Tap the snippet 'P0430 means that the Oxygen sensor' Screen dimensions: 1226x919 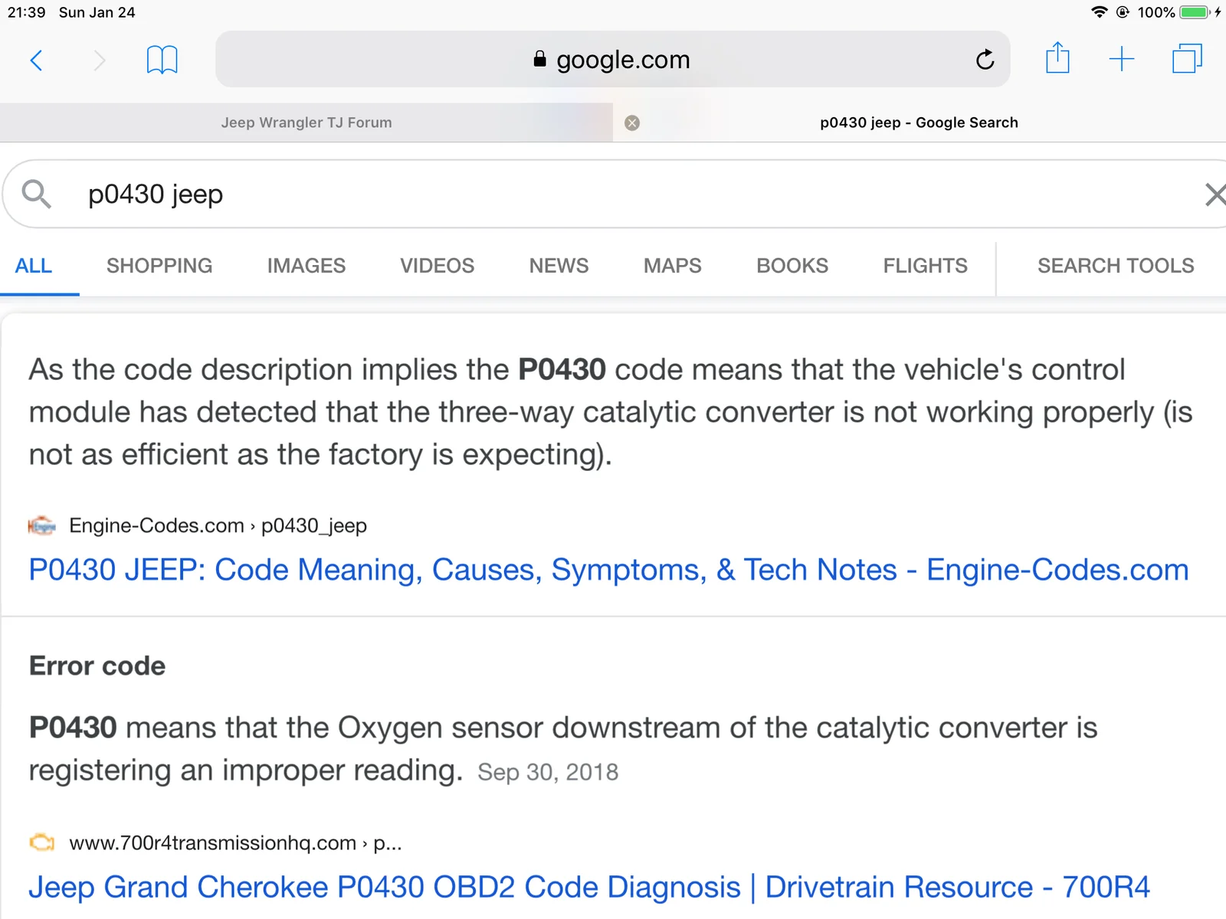tap(563, 749)
